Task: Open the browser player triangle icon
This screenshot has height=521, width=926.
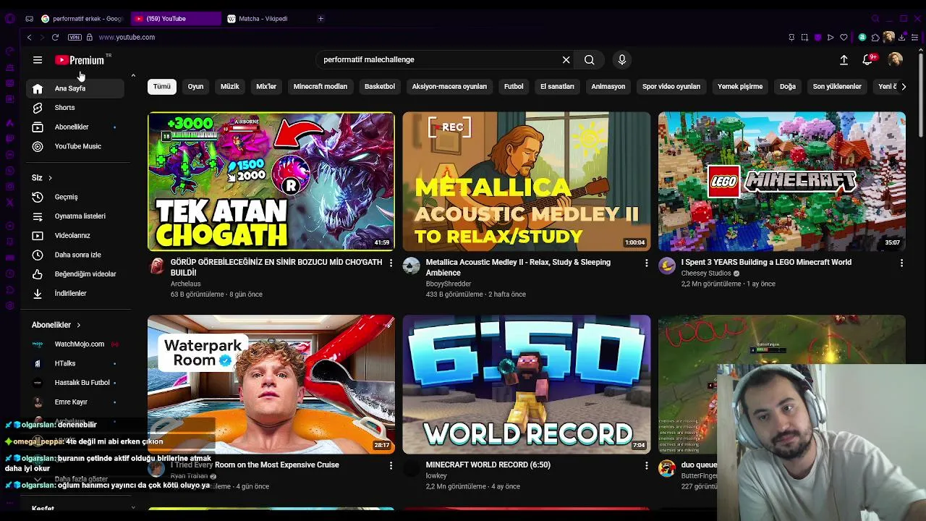Action: click(831, 37)
